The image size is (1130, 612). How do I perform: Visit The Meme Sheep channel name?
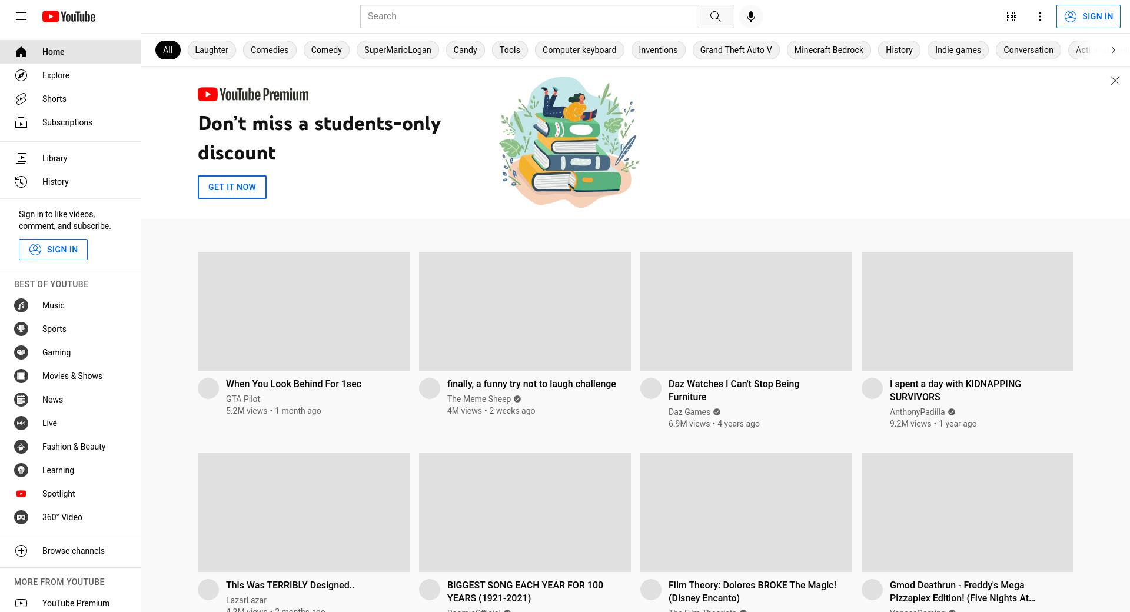pyautogui.click(x=479, y=399)
